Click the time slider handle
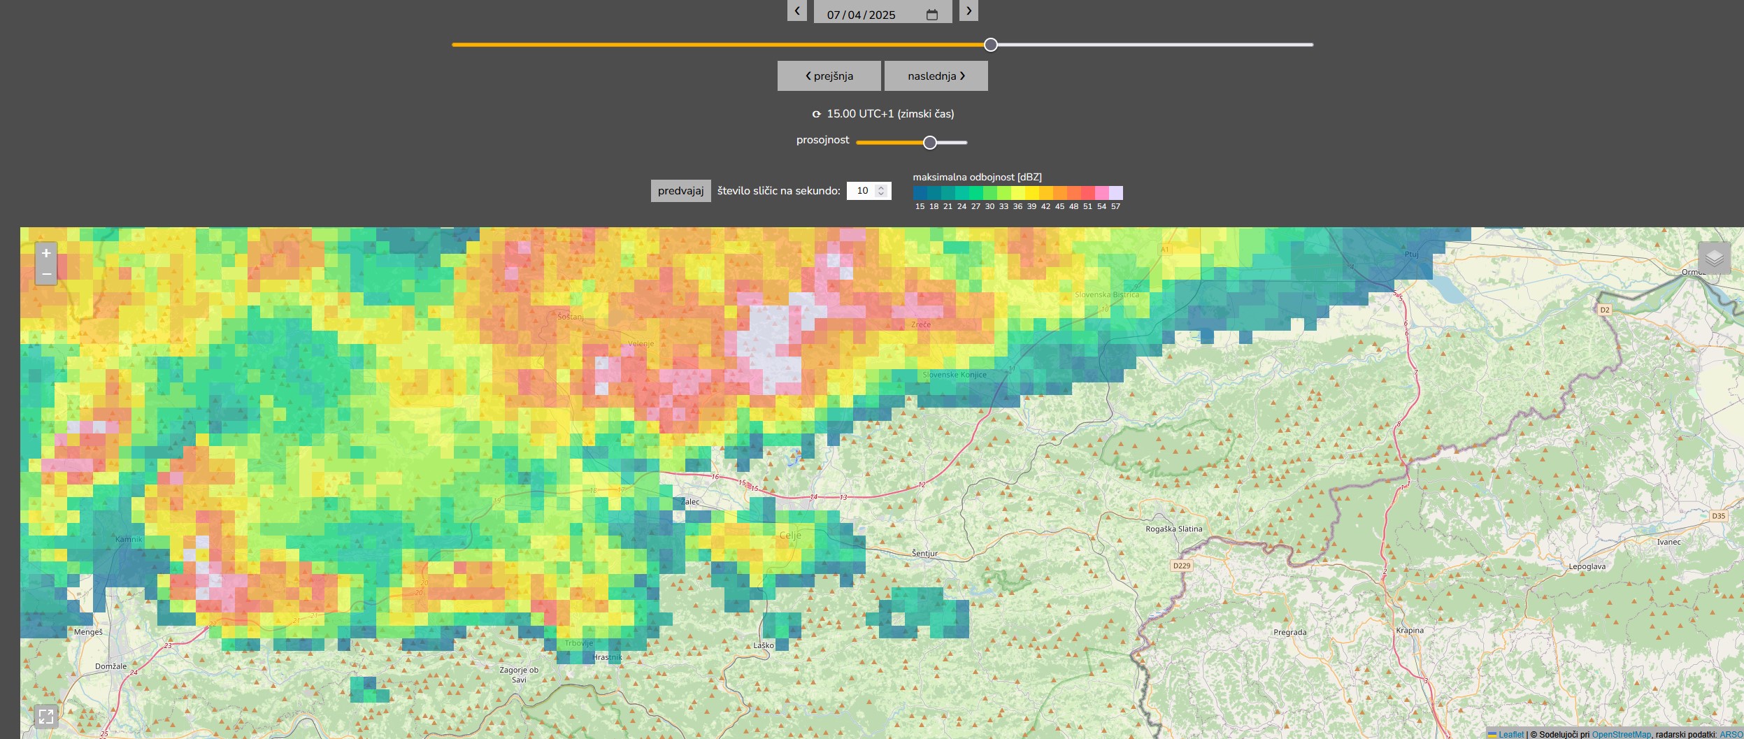Viewport: 1744px width, 739px height. tap(990, 45)
